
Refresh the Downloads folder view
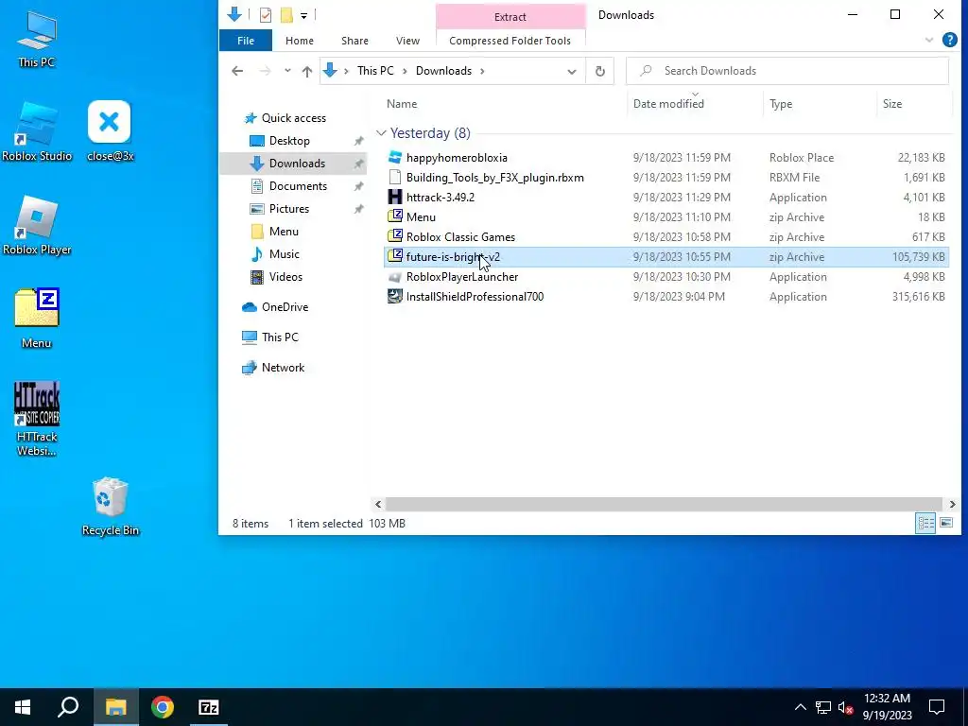(x=599, y=71)
